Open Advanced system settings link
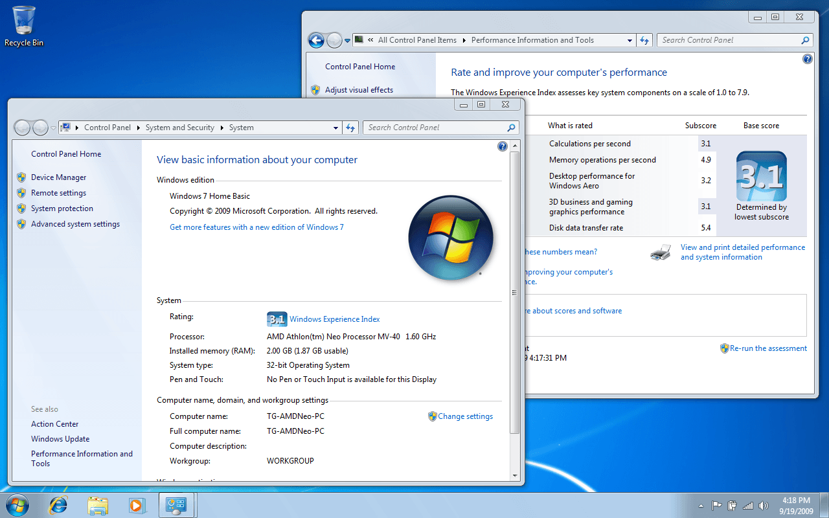829x518 pixels. click(x=75, y=224)
